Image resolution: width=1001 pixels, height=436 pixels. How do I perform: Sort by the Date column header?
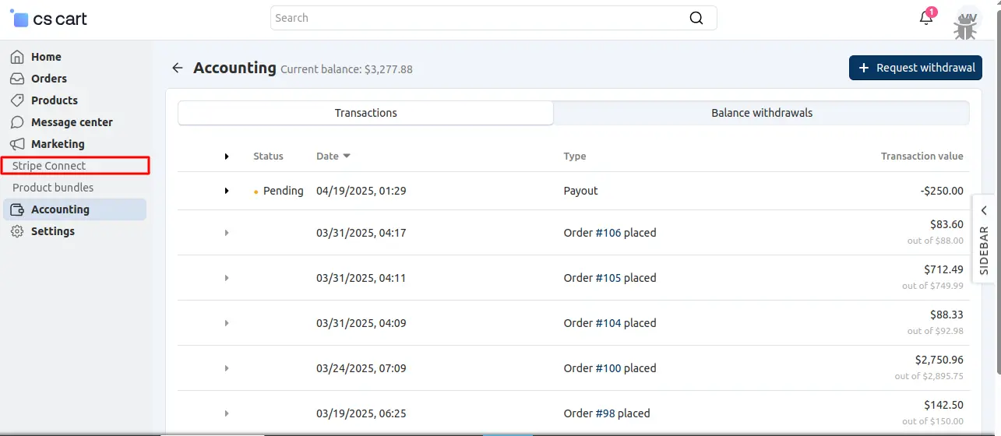click(x=333, y=156)
